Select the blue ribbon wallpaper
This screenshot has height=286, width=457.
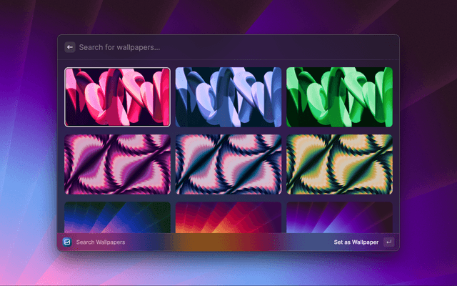(228, 97)
